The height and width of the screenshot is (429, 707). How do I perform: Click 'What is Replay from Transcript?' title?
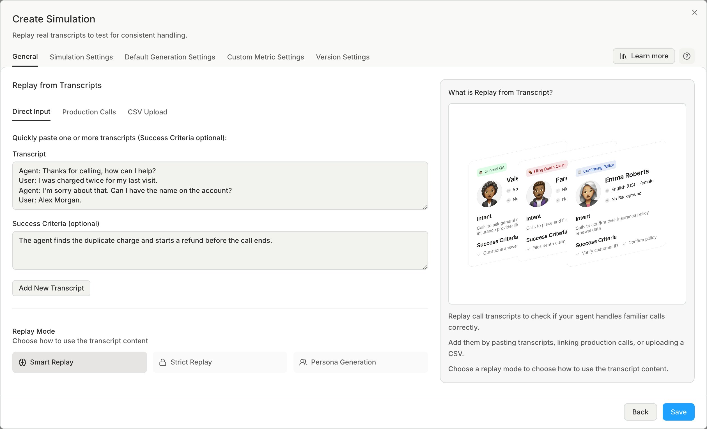click(501, 92)
